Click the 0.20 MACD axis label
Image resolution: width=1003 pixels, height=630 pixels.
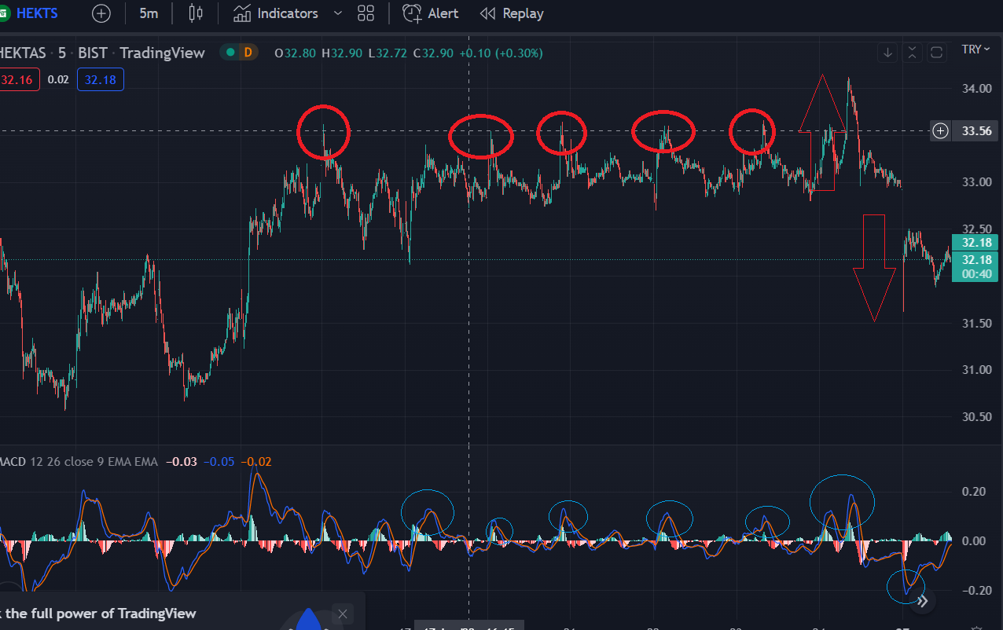coord(974,492)
